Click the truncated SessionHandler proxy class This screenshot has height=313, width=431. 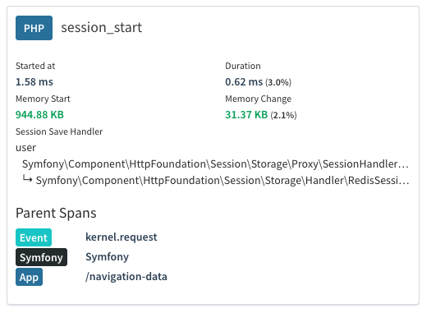coord(215,164)
